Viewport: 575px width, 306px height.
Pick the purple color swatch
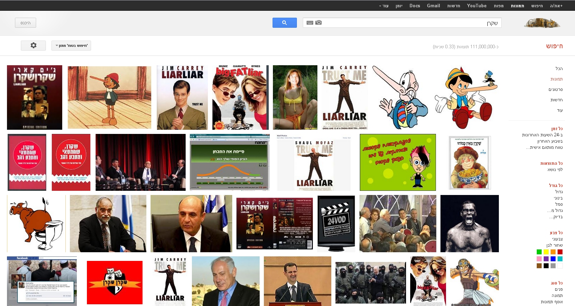click(x=546, y=259)
